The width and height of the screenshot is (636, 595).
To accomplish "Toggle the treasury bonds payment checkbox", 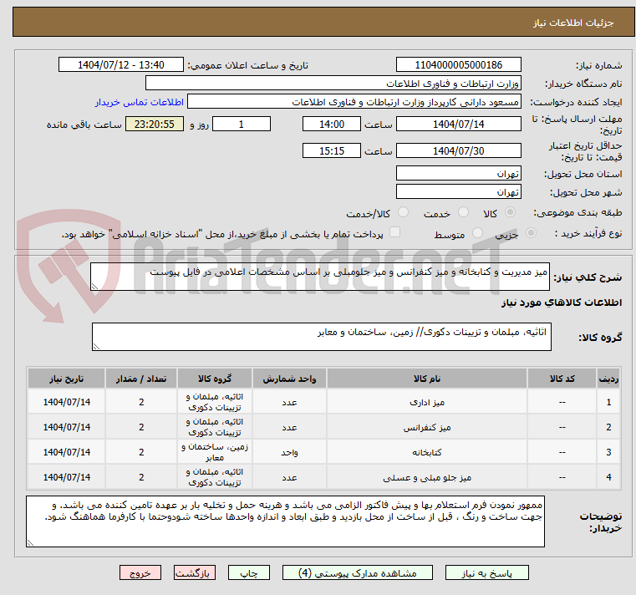I will [395, 233].
